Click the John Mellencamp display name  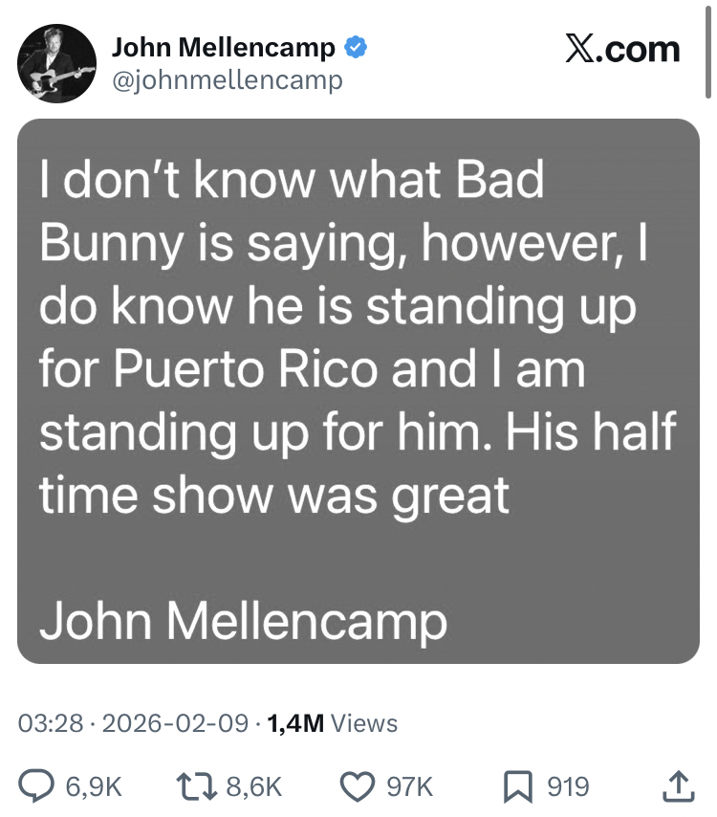pyautogui.click(x=224, y=47)
